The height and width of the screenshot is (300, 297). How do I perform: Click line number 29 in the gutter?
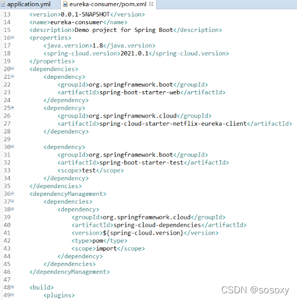[7, 139]
